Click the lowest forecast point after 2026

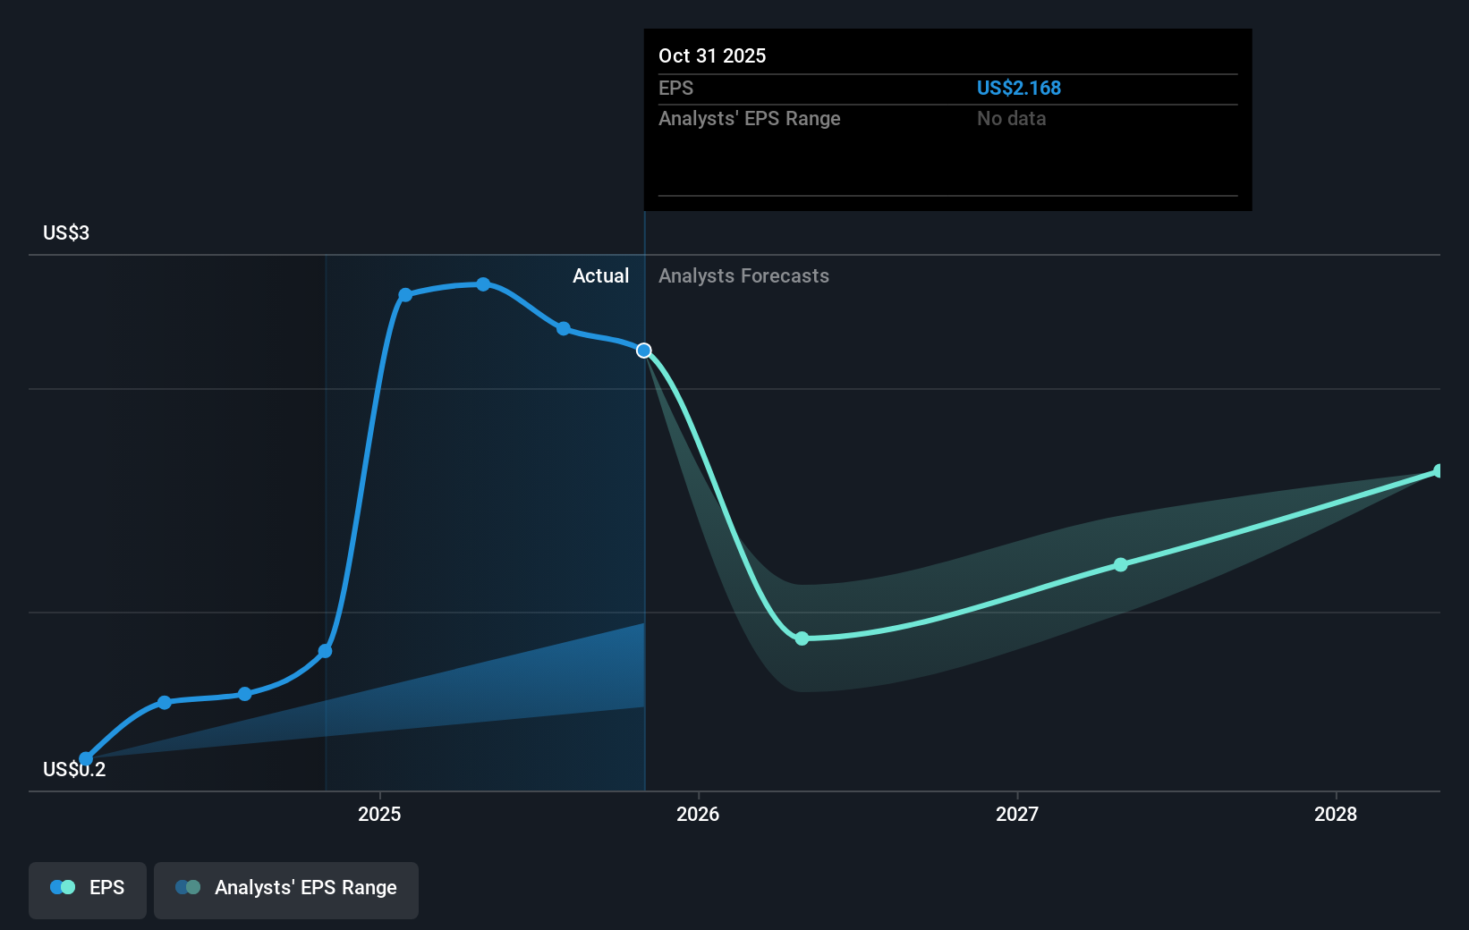tap(802, 638)
